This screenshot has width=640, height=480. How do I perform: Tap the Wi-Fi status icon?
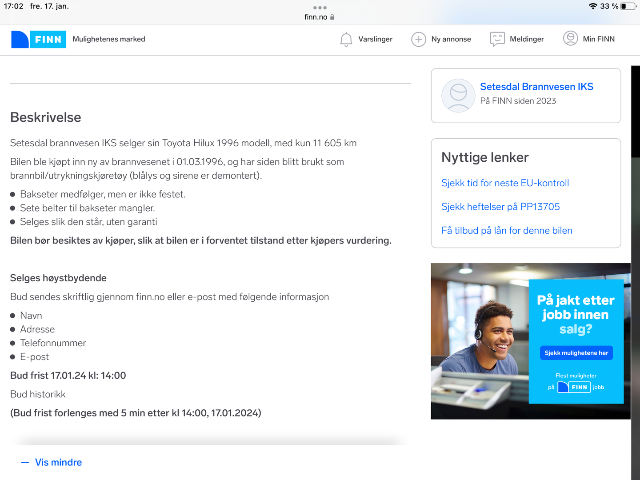point(593,6)
